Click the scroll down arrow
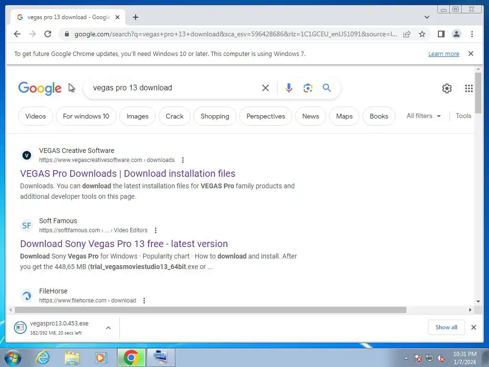The image size is (489, 367). click(x=478, y=302)
